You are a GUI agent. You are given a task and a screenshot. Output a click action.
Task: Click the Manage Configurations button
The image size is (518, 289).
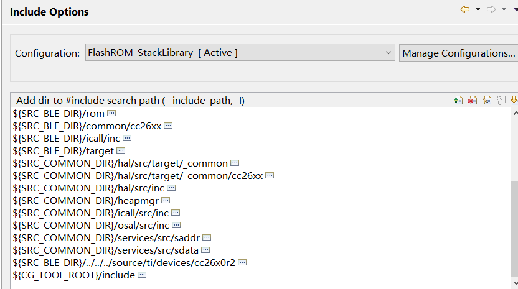click(458, 53)
